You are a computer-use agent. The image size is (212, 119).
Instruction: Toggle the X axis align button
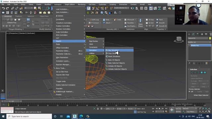pyautogui.click(x=147, y=26)
